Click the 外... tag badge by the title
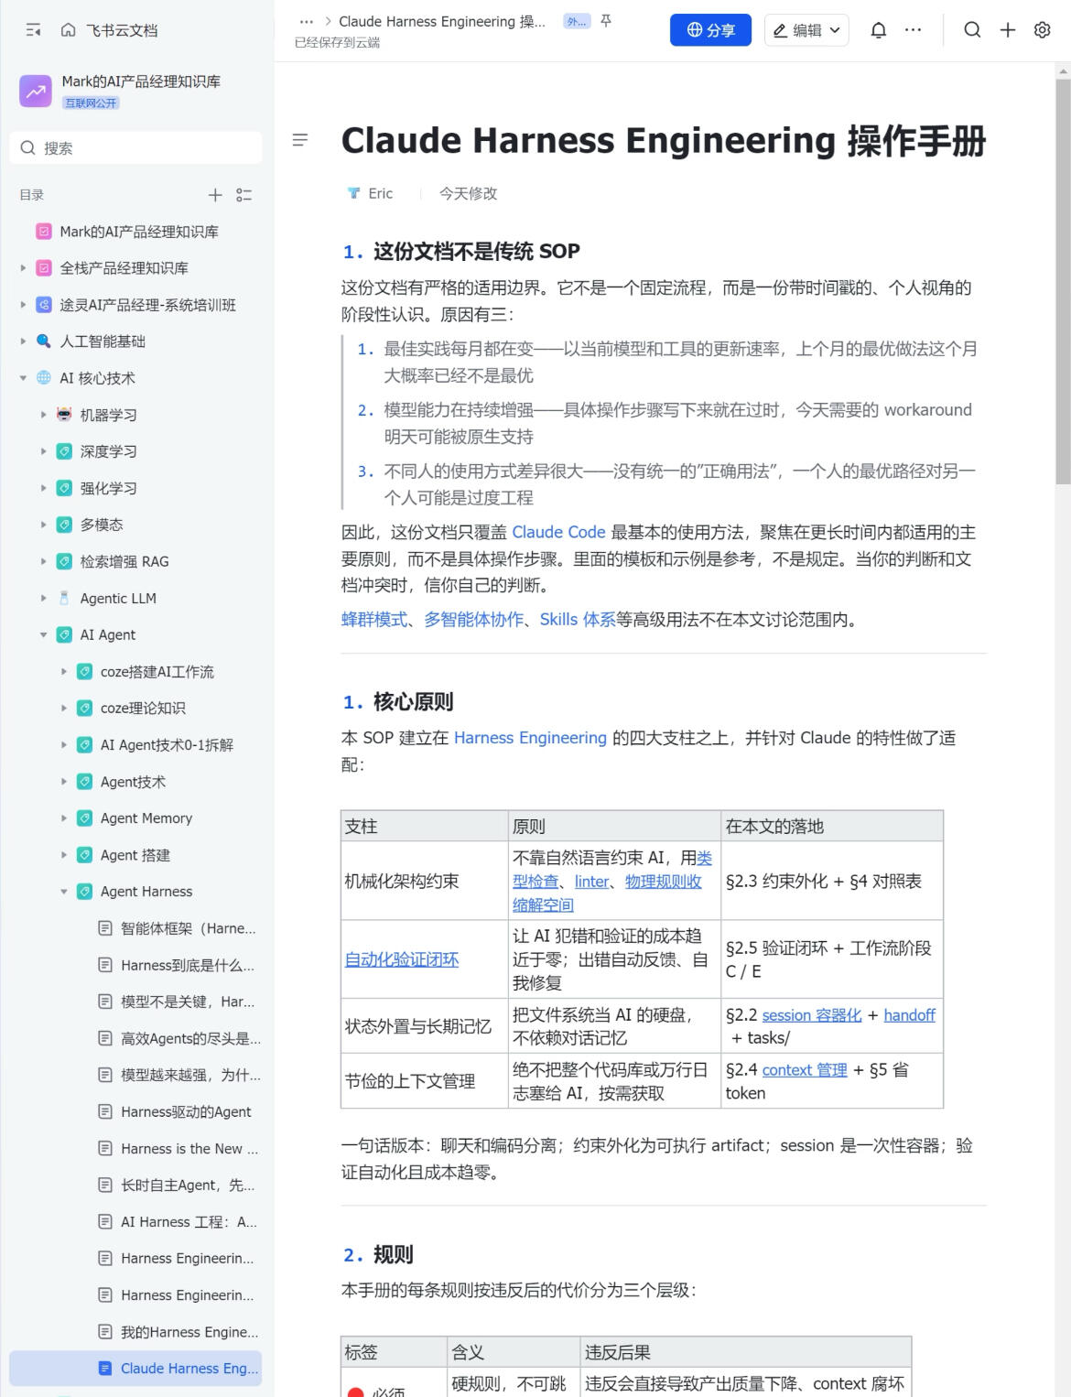 pyautogui.click(x=577, y=21)
